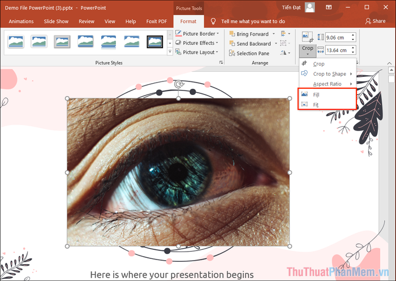396x281 pixels.
Task: Select Fit from the crop menu
Action: point(328,105)
